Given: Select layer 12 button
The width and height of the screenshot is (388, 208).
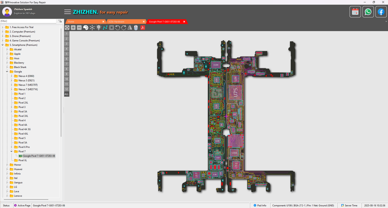Looking at the screenshot, I should coord(66,89).
